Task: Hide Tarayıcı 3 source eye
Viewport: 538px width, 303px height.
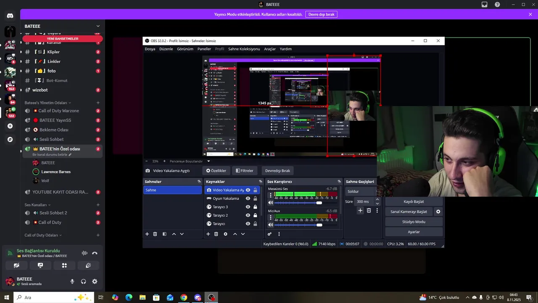Action: (248, 207)
